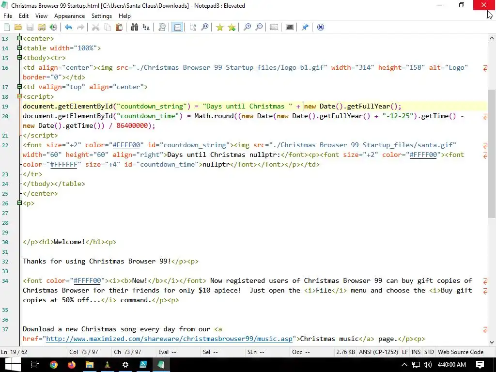This screenshot has width=496, height=372.
Task: Click the LF line ending status field
Action: point(405,352)
